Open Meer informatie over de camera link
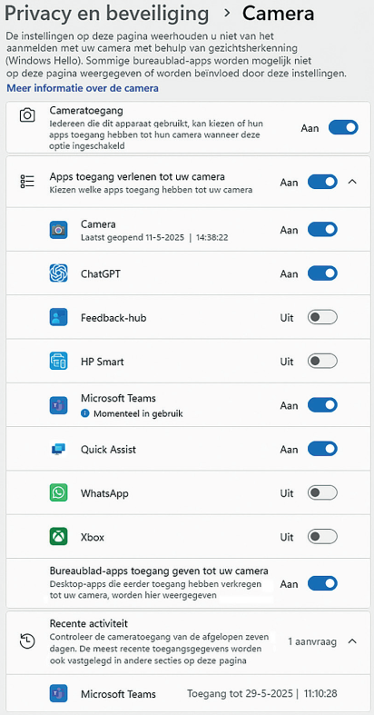This screenshot has height=715, width=374. (83, 88)
